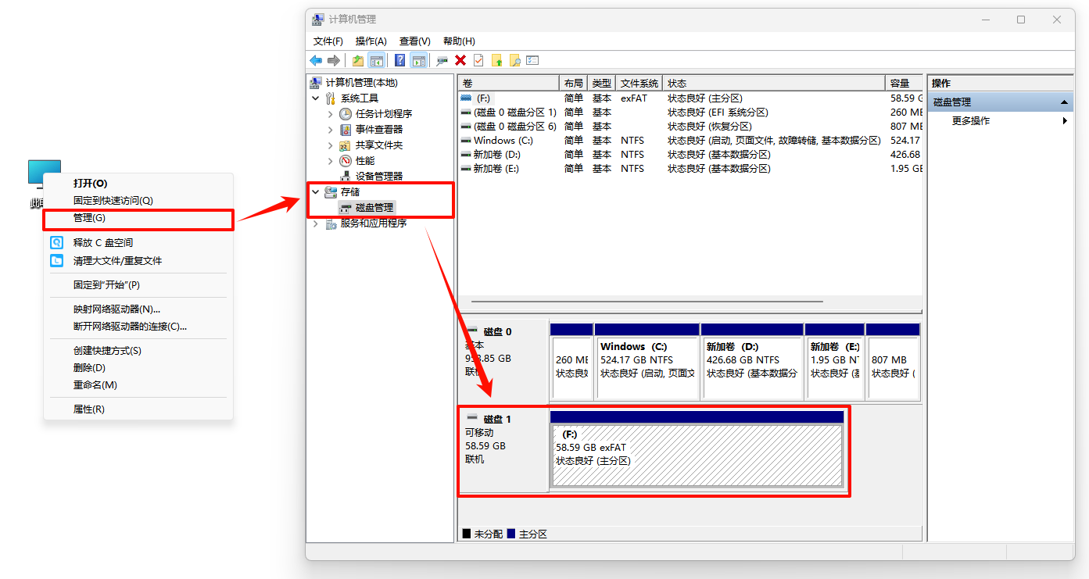Click the red X delete toolbar icon

[x=460, y=61]
